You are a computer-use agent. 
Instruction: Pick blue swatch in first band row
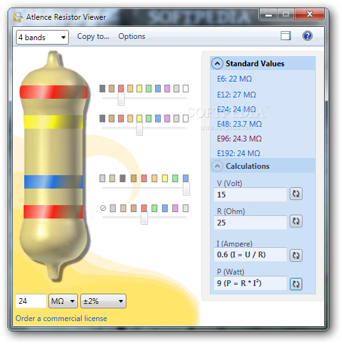click(158, 89)
